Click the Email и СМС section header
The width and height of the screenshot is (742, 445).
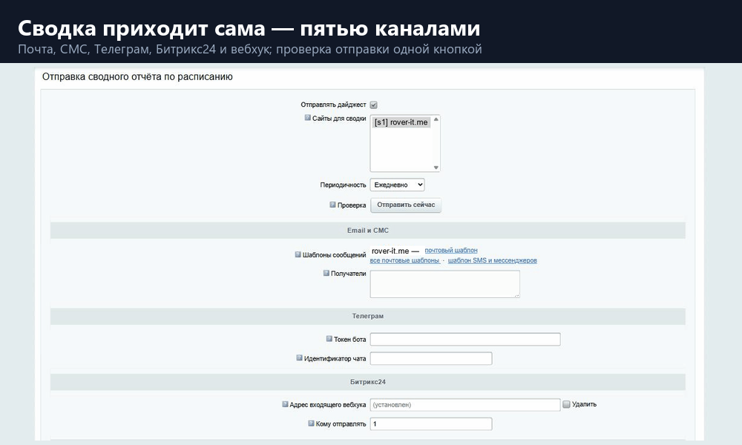click(368, 231)
